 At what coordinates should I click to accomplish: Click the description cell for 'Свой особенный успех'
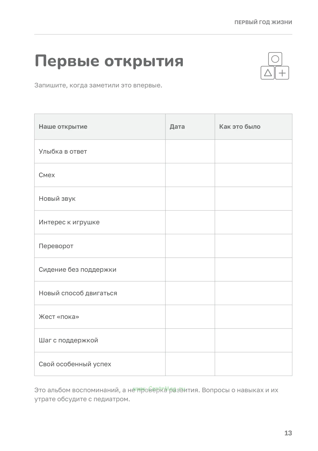coord(253,364)
